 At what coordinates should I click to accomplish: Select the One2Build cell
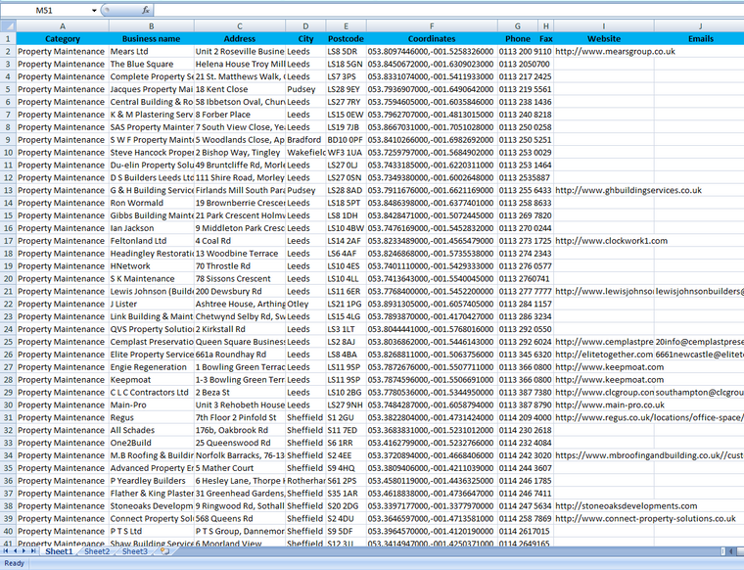click(152, 443)
